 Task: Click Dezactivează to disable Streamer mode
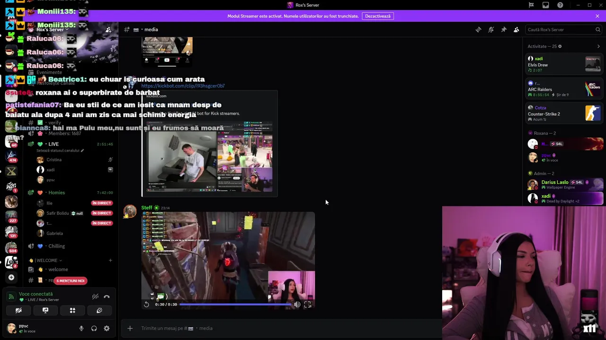point(378,16)
